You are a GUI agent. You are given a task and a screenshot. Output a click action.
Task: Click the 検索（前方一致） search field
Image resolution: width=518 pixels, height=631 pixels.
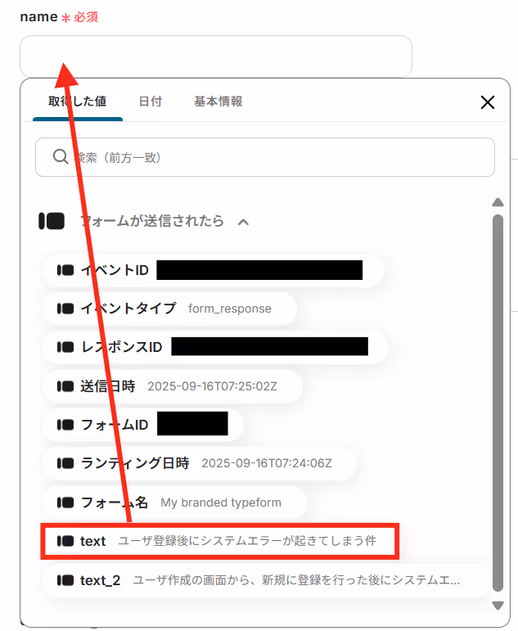[265, 157]
